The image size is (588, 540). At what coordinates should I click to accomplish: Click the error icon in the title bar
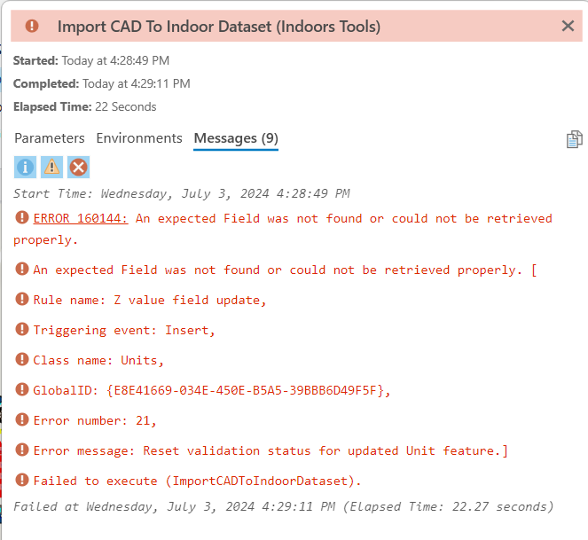[32, 27]
